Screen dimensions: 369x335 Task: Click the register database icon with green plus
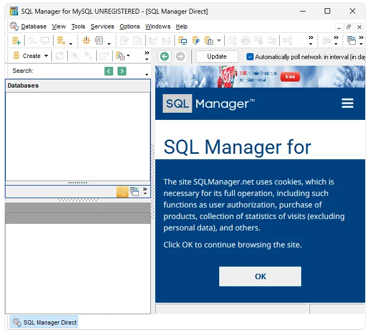coord(16,41)
